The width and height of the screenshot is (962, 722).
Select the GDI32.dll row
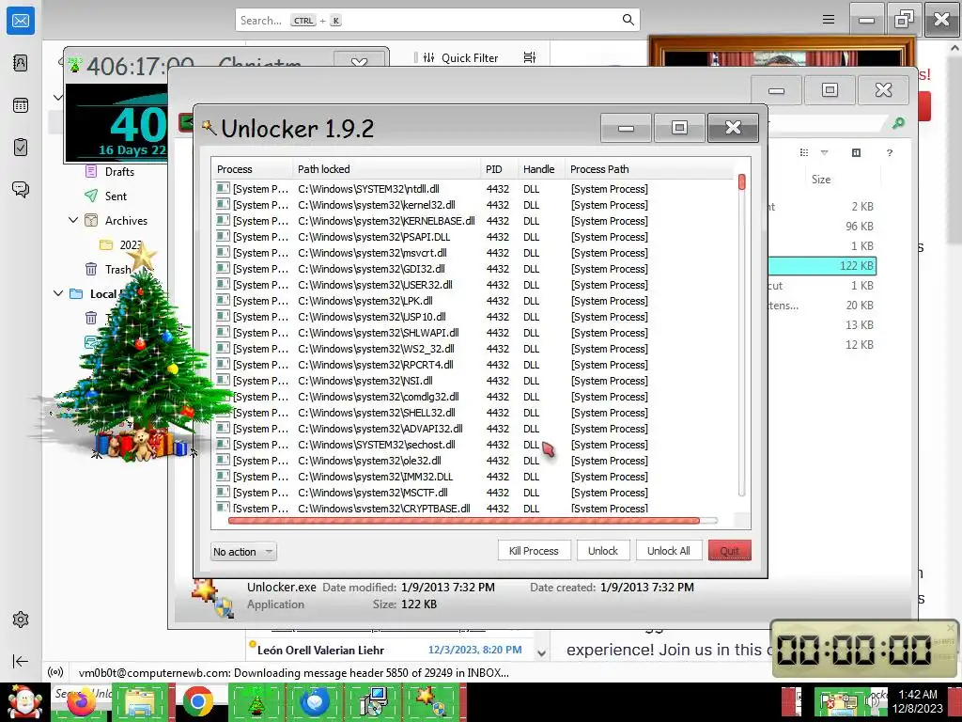(x=473, y=269)
